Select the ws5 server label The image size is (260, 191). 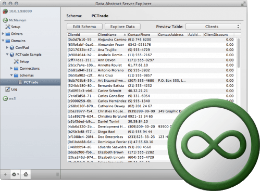tap(13, 99)
